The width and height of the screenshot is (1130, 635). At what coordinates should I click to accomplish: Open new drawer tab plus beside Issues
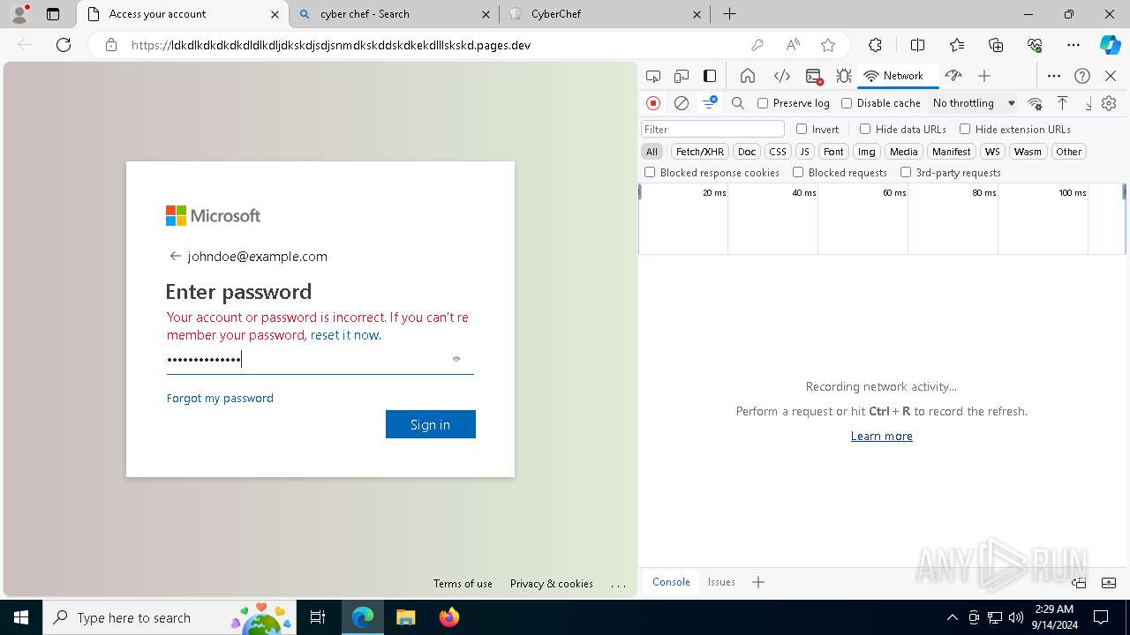point(757,582)
